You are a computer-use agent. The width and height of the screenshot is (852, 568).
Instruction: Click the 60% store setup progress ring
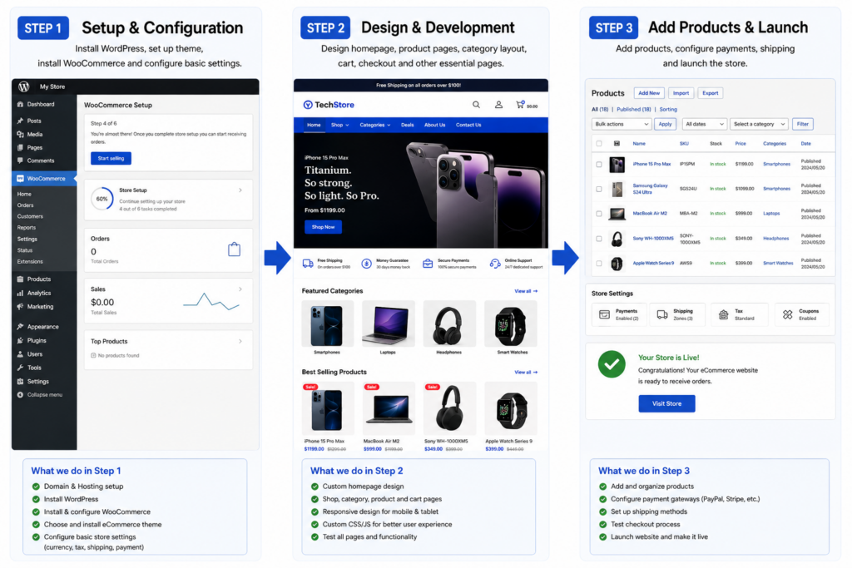[102, 199]
